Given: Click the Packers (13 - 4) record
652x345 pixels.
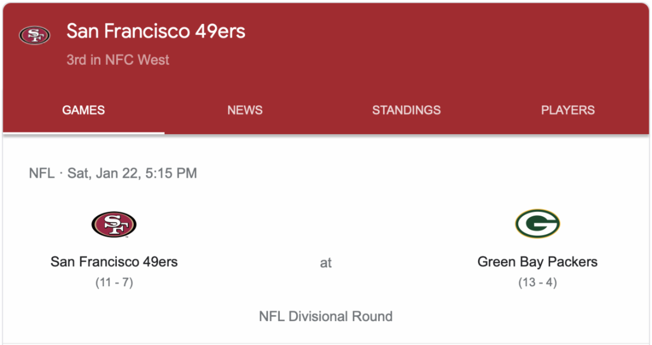Looking at the screenshot, I should coord(537,283).
